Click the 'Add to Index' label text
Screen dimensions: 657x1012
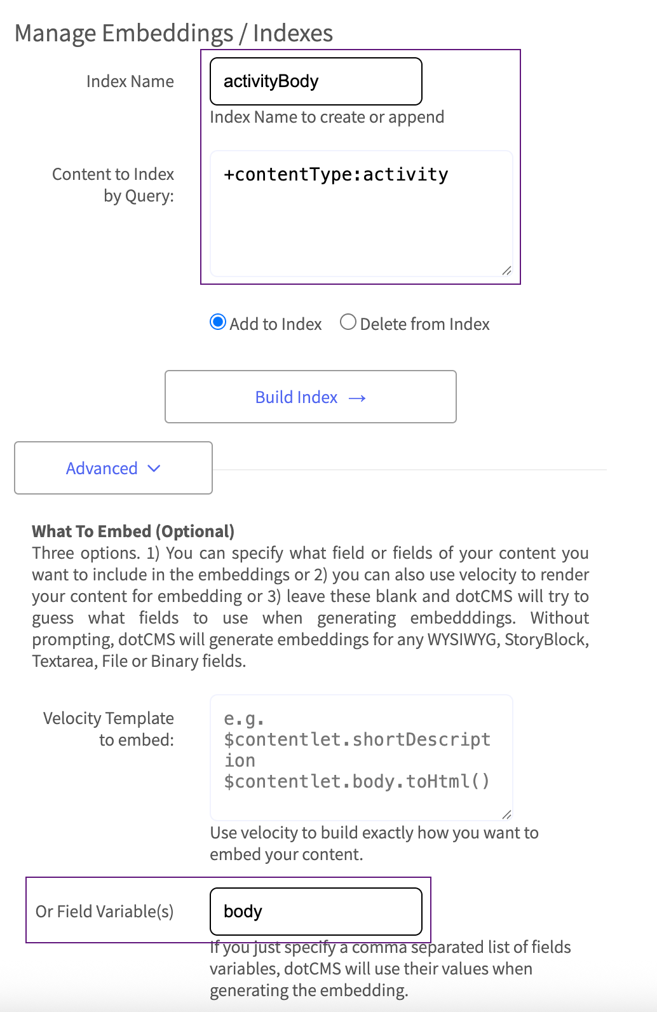275,324
